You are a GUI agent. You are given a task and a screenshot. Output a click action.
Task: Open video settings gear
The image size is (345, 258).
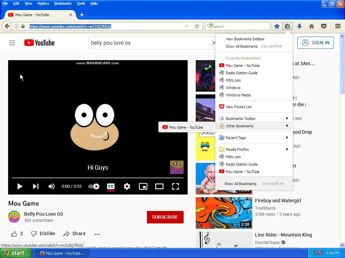(127, 186)
